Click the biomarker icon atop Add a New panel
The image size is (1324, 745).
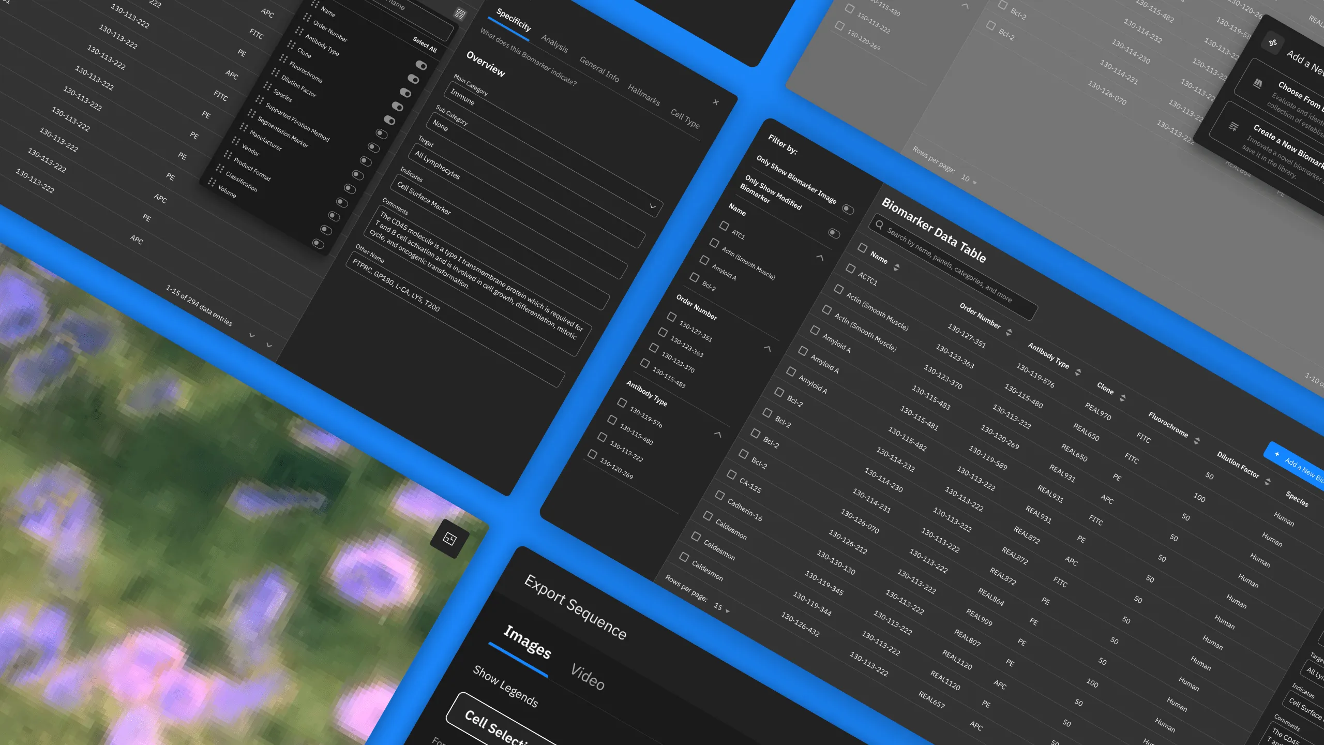1272,42
